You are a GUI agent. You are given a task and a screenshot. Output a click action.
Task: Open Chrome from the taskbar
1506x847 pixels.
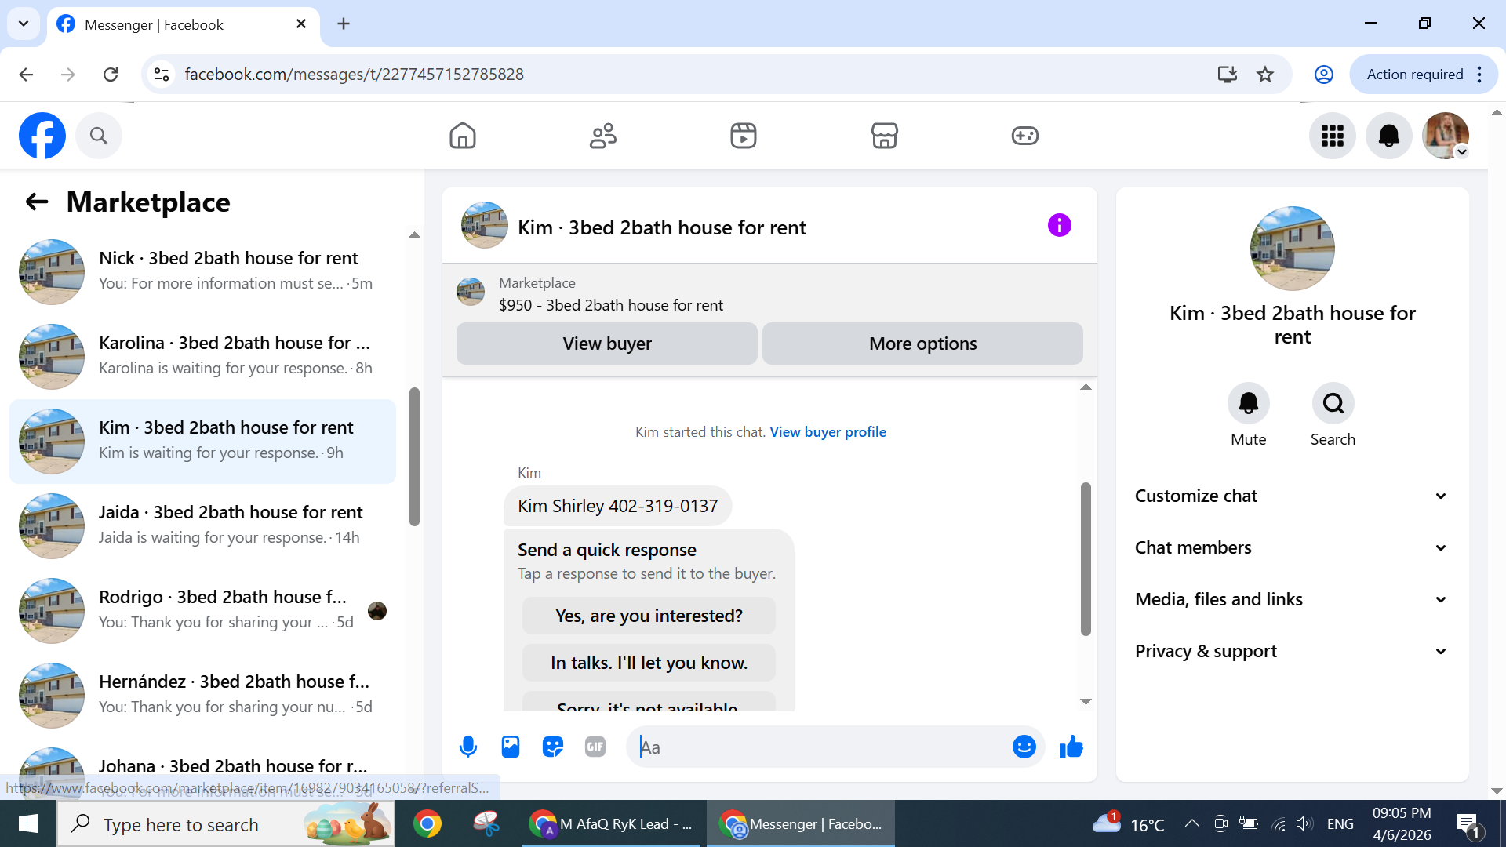coord(427,823)
